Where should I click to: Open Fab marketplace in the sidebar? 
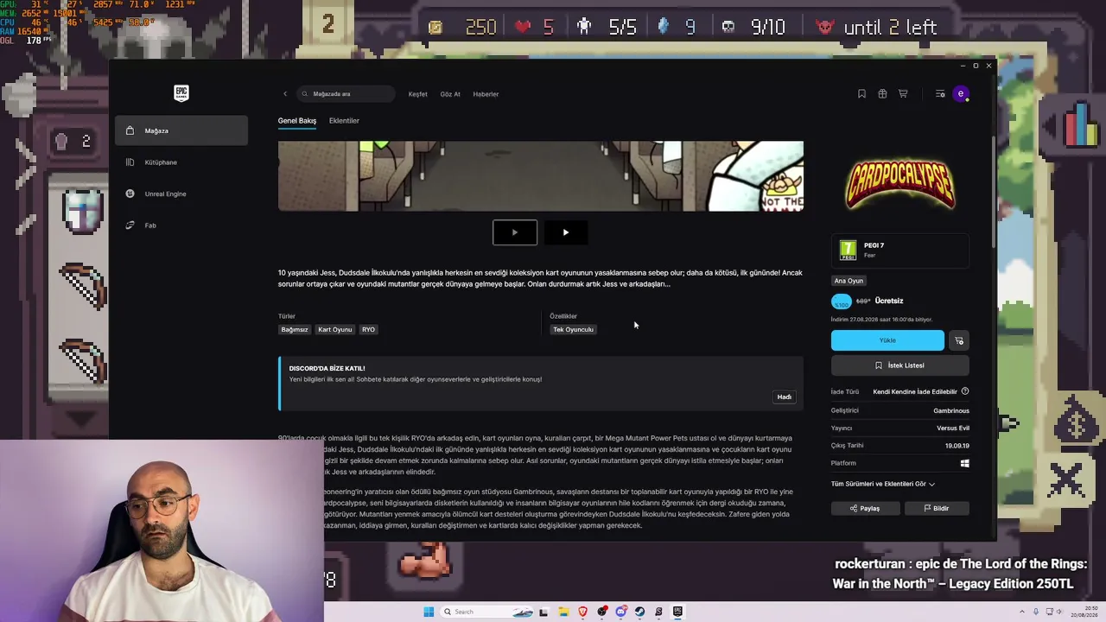(181, 225)
